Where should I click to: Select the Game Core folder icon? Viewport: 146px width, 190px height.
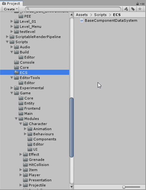point(21,98)
